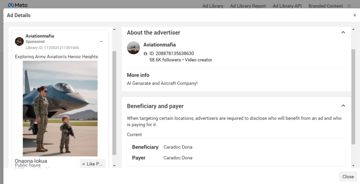Click the Aviationmafia avatar in ad preview
This screenshot has height=184, width=360.
[19, 41]
